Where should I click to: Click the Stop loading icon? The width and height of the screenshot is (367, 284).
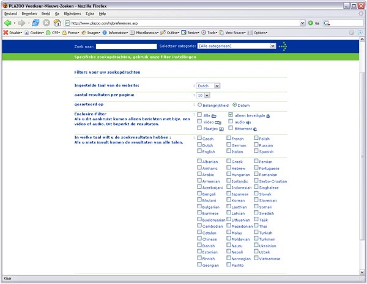click(x=46, y=23)
